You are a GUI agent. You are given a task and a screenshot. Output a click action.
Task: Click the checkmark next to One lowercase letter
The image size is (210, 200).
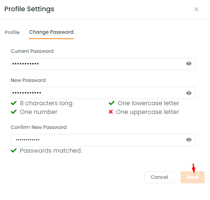(x=111, y=103)
